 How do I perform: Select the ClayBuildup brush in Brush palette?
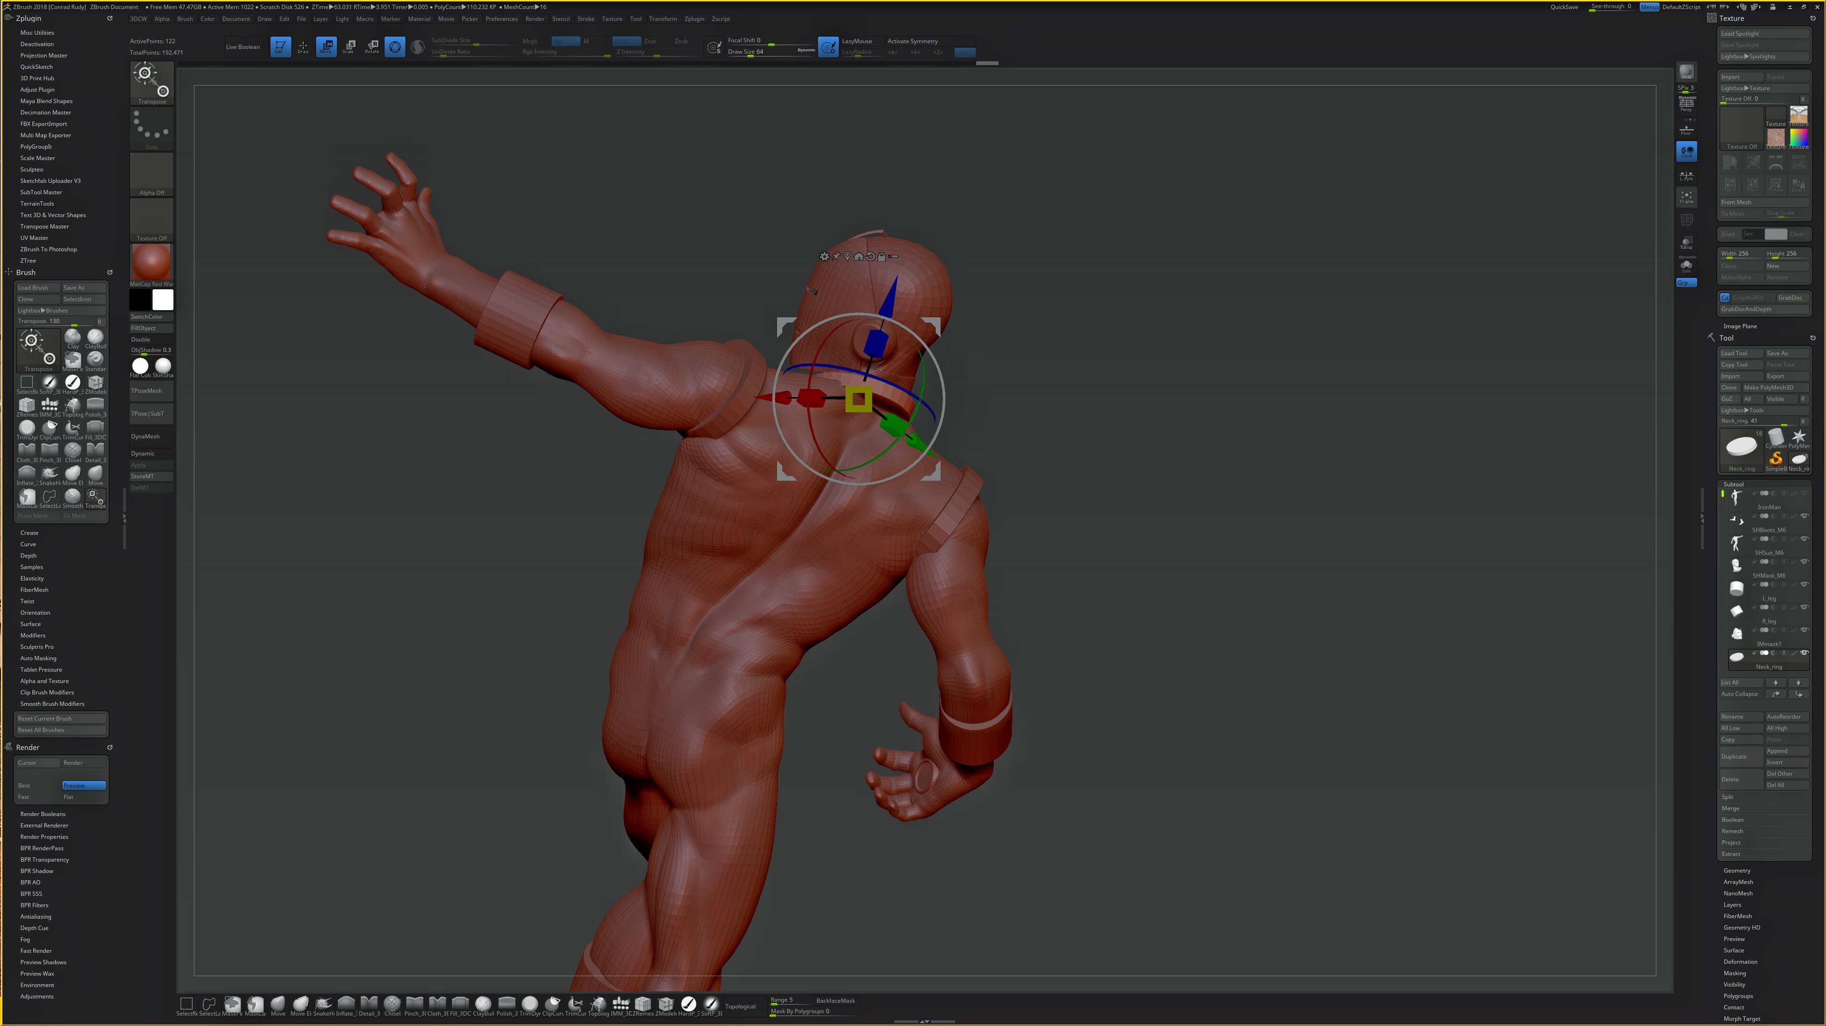coord(95,339)
